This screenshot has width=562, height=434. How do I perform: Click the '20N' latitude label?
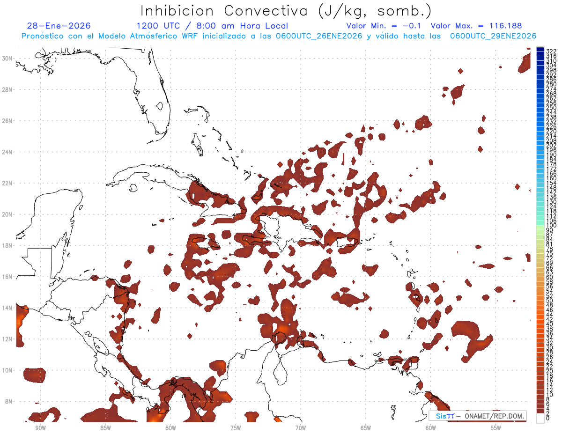point(7,214)
